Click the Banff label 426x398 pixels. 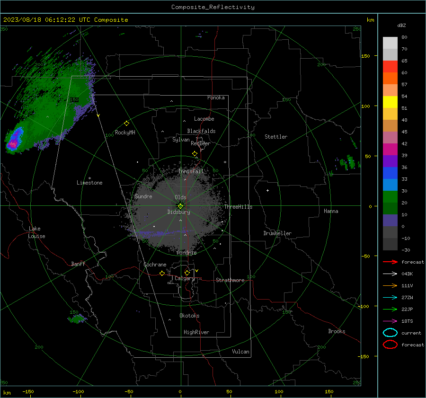[x=78, y=264]
